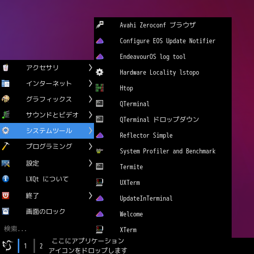Click the サウンドとビデオ music icon
This screenshot has height=254, width=254.
coord(6,115)
